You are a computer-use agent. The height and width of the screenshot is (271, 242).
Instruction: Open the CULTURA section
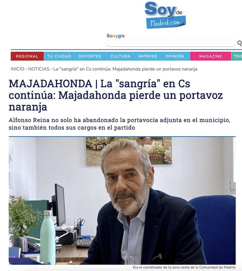pos(120,56)
